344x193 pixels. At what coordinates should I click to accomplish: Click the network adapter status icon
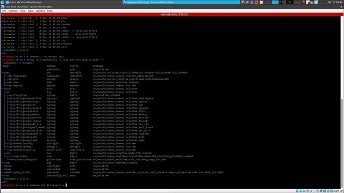click(x=307, y=191)
